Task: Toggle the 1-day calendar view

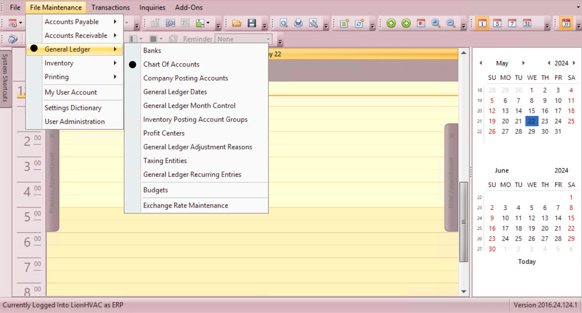Action: [x=482, y=23]
